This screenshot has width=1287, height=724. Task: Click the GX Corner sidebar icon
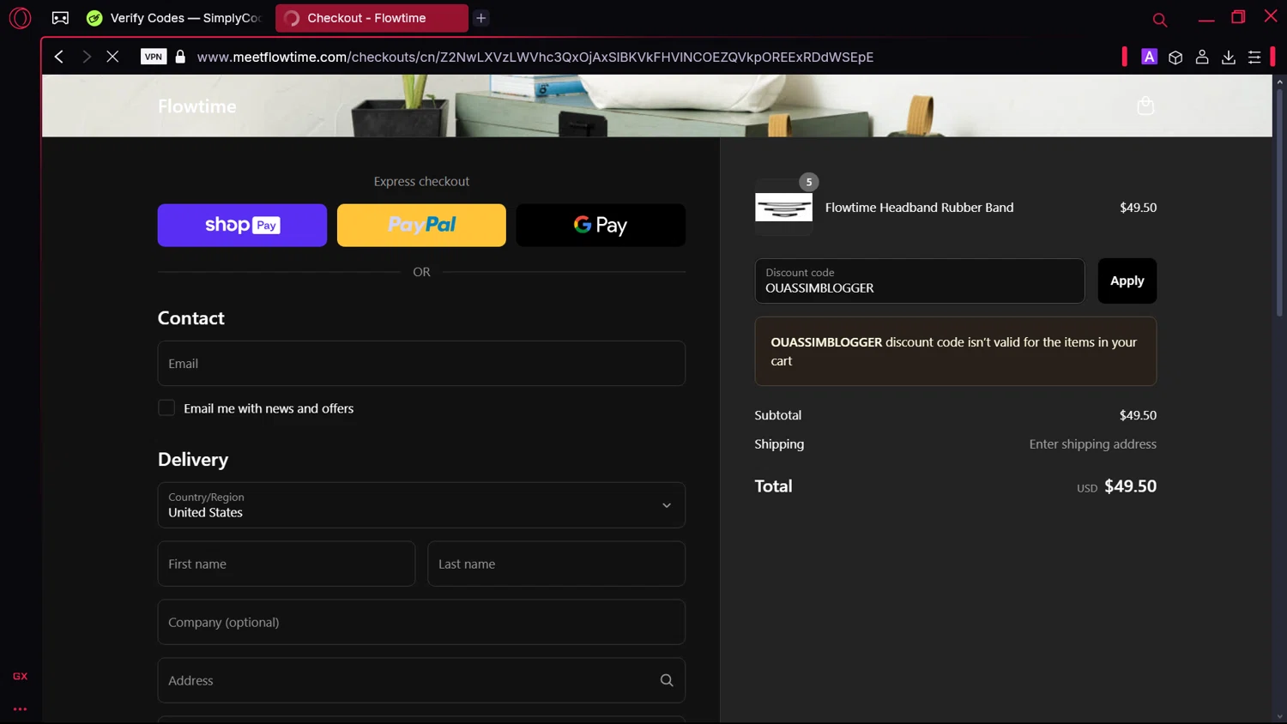coord(20,676)
